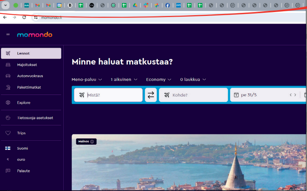This screenshot has width=307, height=191.
Task: Click the swap origin and destination arrows
Action: pyautogui.click(x=151, y=95)
